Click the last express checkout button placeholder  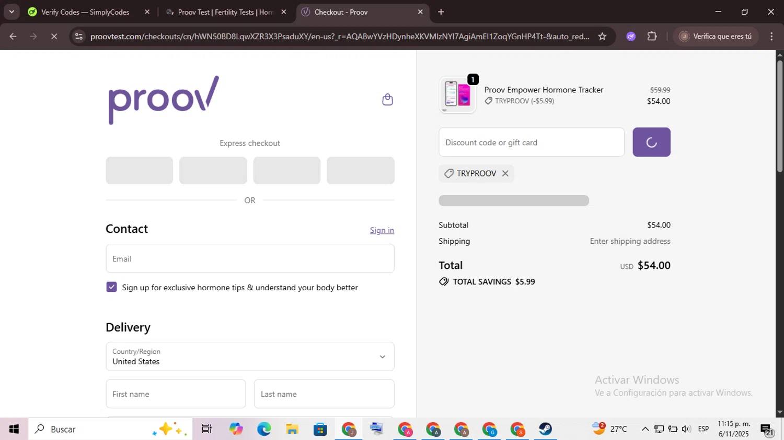click(x=361, y=170)
